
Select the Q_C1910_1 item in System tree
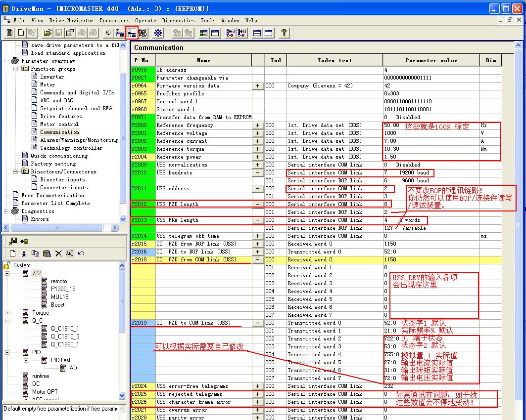pos(64,329)
